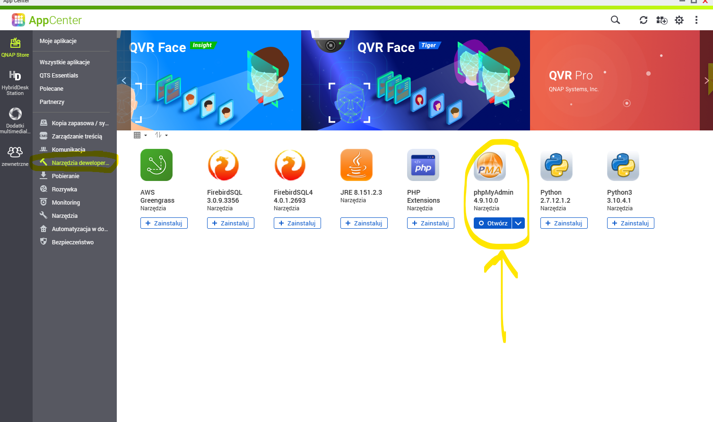Viewport: 713px width, 422px height.
Task: Open the three-dot more menu
Action: click(696, 20)
